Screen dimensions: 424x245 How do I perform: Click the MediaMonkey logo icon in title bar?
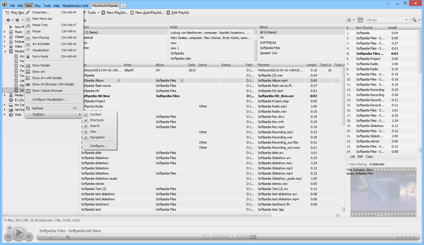pos(5,4)
